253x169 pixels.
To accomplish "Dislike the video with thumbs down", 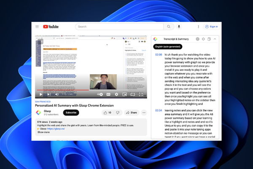I will 118,113.
